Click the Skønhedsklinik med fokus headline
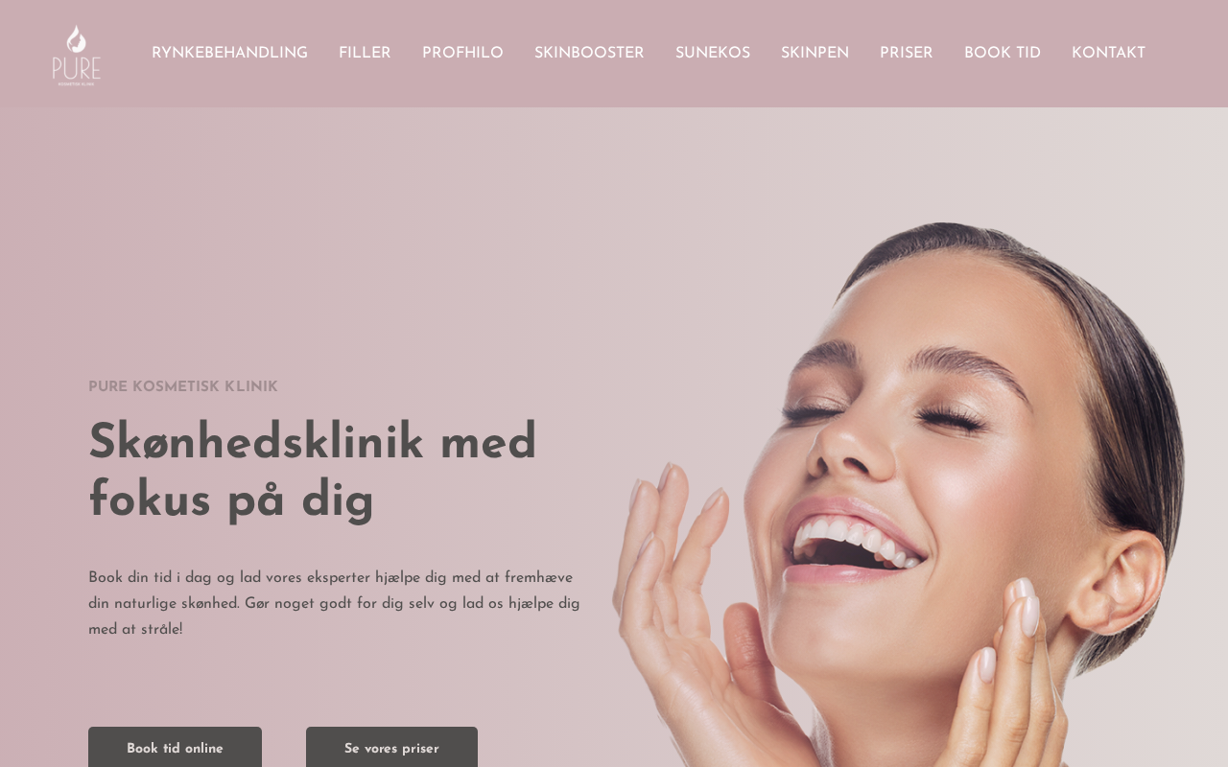Screen dimensions: 1228x767 pos(313,473)
